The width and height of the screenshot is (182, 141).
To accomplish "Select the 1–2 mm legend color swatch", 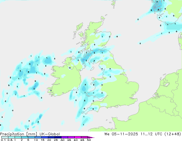I will point(18,137).
